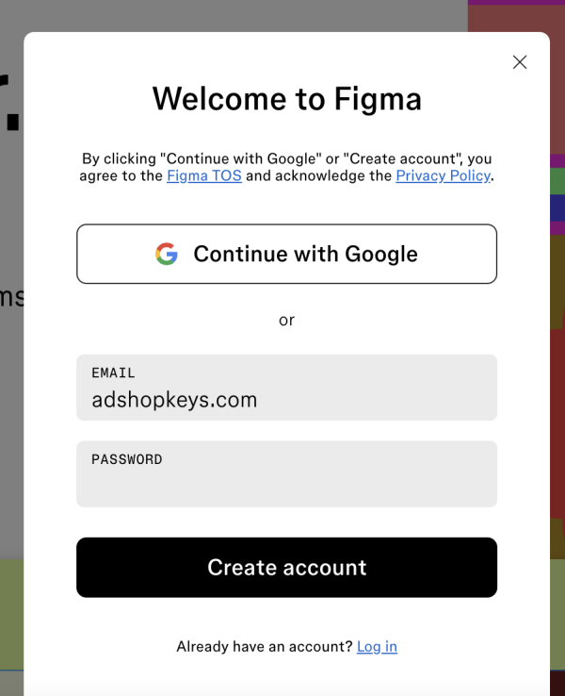Open the Privacy Policy link

click(444, 175)
